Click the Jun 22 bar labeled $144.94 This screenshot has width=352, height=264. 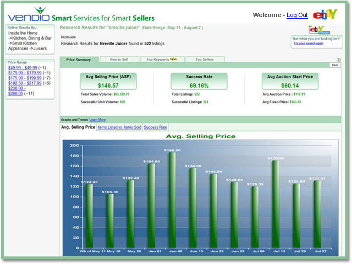pyautogui.click(x=214, y=211)
